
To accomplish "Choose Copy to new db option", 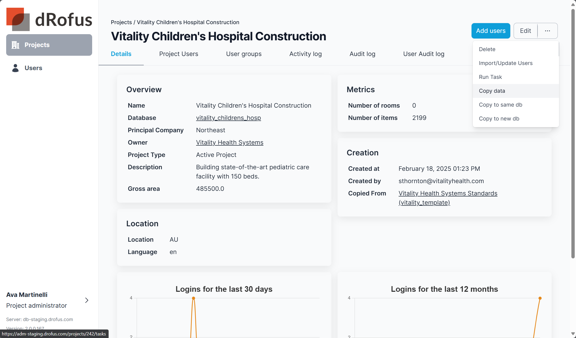I will 499,119.
